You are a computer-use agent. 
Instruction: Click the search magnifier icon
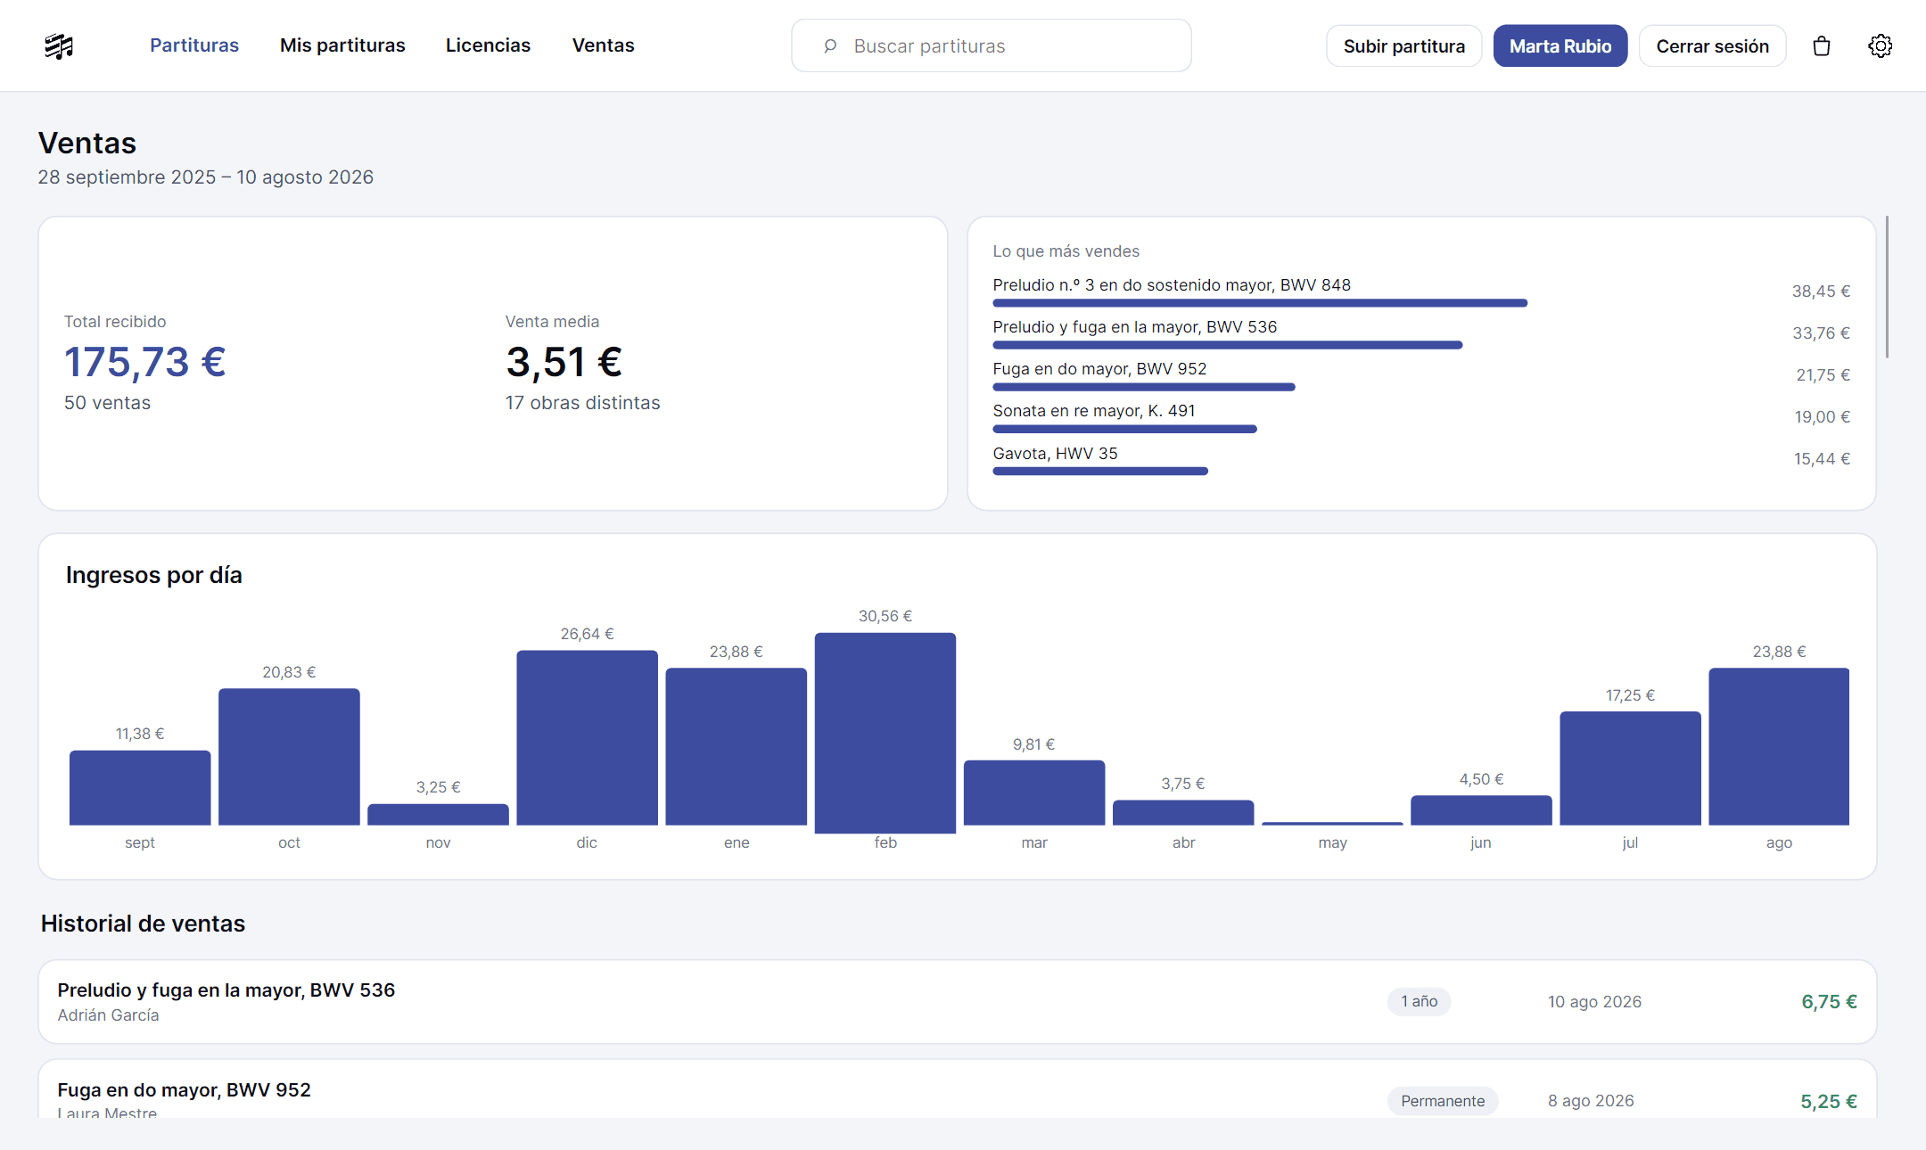[830, 45]
